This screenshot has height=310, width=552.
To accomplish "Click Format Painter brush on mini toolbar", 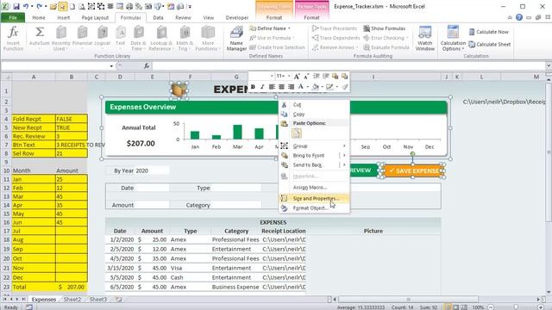I will click(345, 86).
